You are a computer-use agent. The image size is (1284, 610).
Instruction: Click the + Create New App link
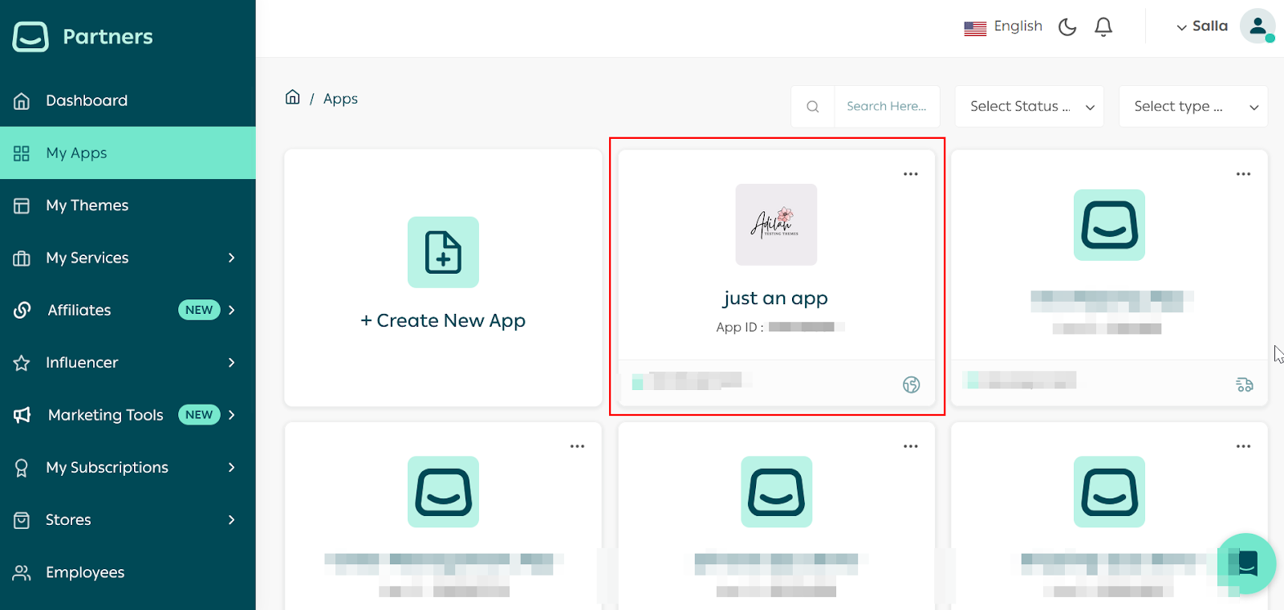[x=443, y=321]
